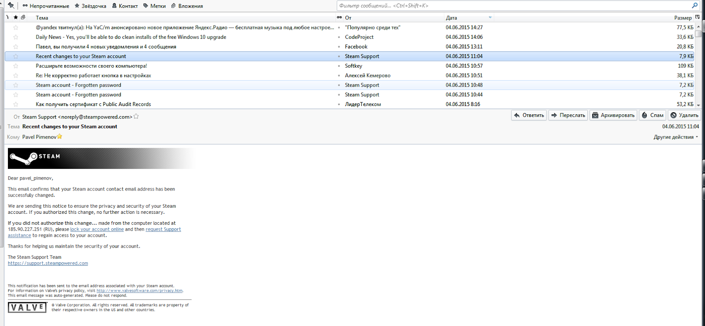705x326 pixels.
Task: Click sender 'Алексей Кемерово' in the list
Action: click(367, 76)
